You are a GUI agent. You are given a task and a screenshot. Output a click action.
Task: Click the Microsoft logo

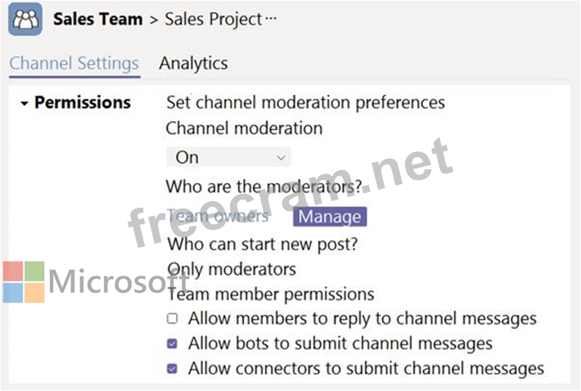tap(23, 282)
